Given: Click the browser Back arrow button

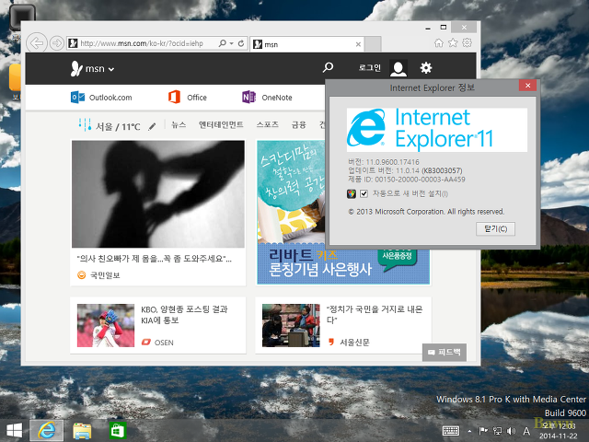Looking at the screenshot, I should click(x=37, y=43).
